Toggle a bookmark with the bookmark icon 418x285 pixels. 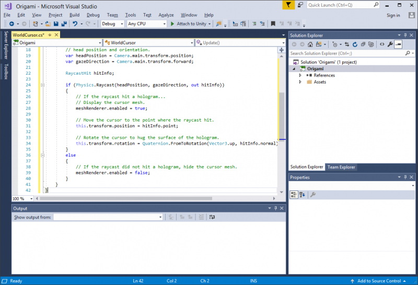273,23
